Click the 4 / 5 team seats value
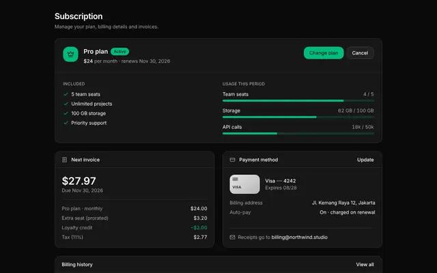The image size is (437, 273). point(369,94)
